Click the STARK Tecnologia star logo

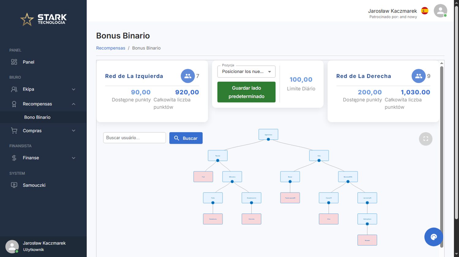27,19
